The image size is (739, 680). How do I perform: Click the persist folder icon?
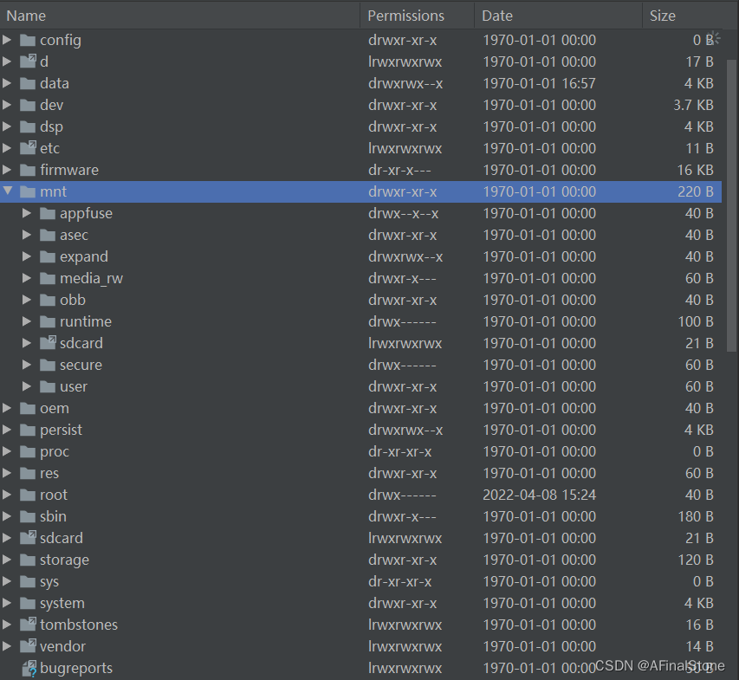(x=28, y=431)
